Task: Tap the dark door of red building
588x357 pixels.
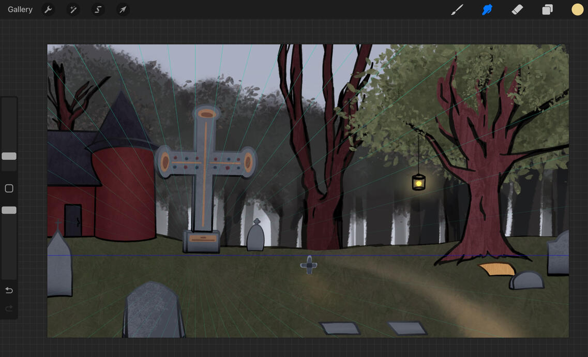Action: pos(73,220)
